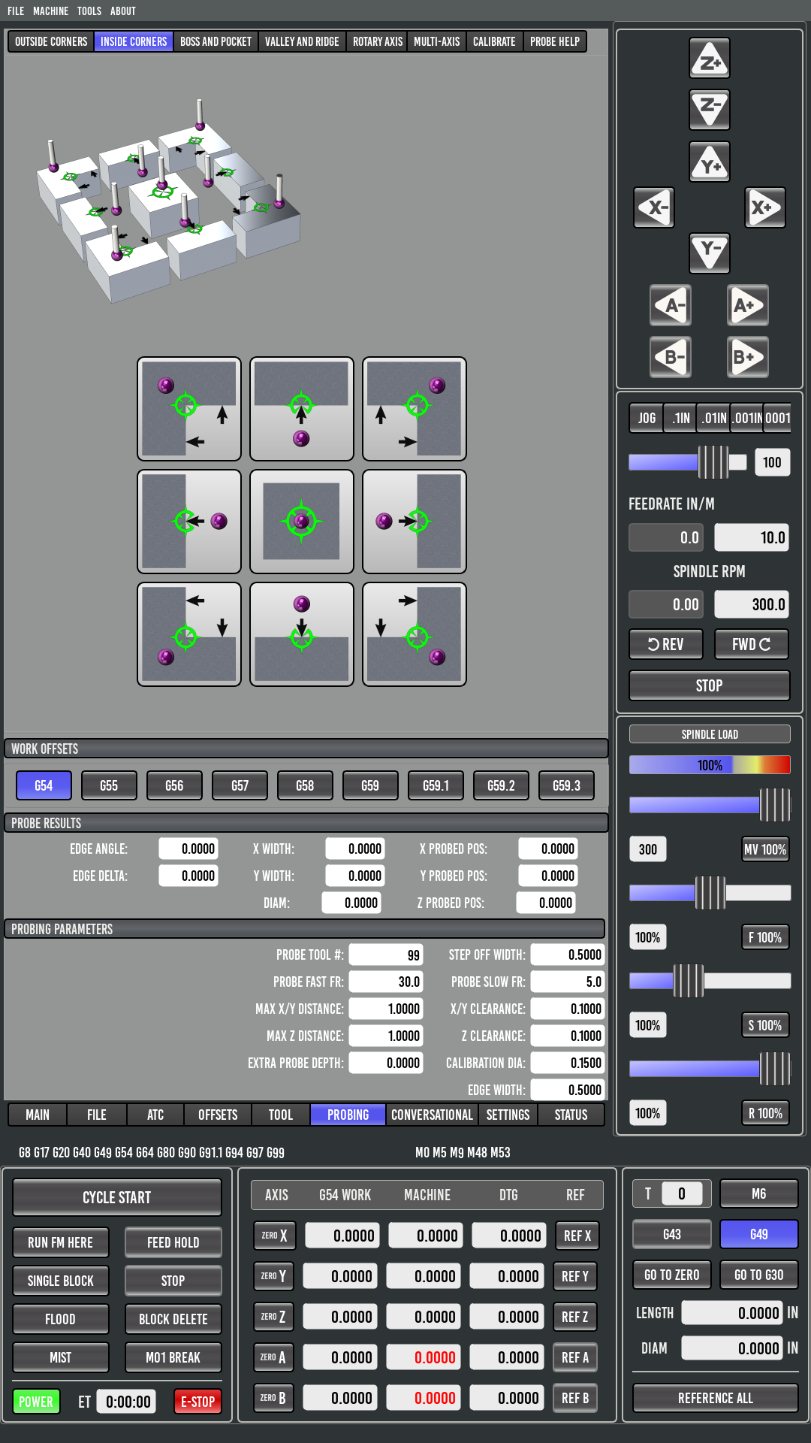Start spindle in reverse with REV

(x=666, y=644)
